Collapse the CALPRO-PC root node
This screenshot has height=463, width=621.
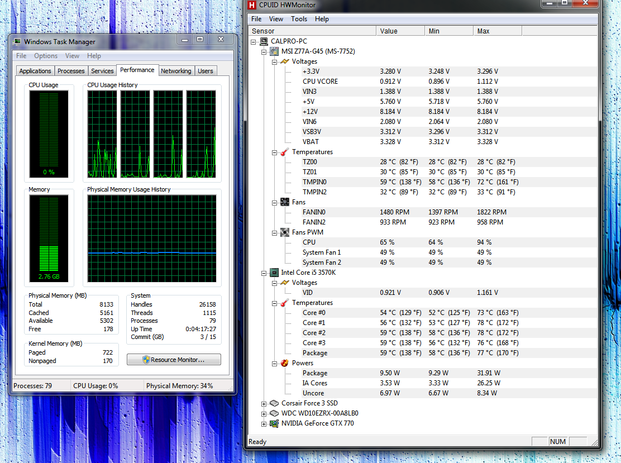point(254,41)
